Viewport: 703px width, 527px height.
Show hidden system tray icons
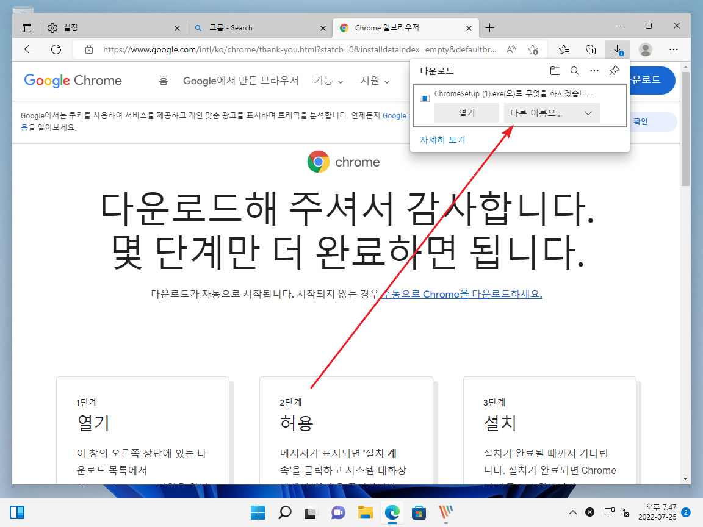tap(572, 512)
